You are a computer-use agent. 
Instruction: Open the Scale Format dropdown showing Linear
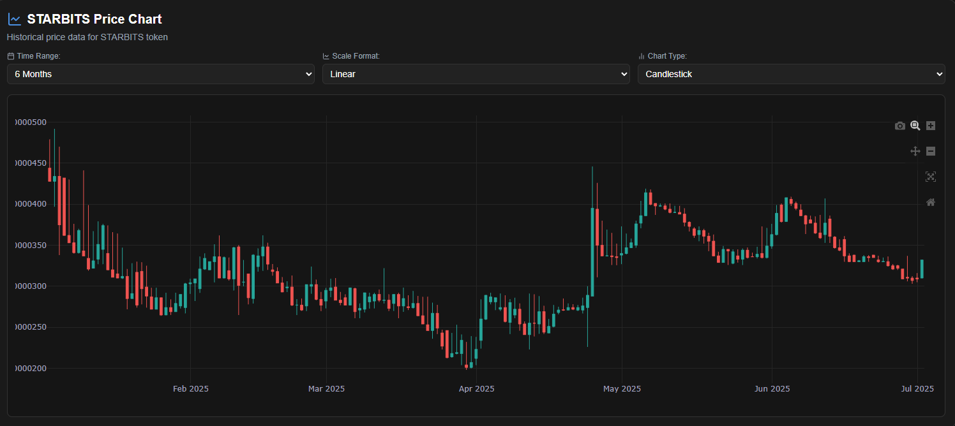pos(476,74)
